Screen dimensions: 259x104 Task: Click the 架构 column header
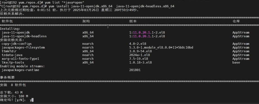pyautogui.click(x=86, y=21)
